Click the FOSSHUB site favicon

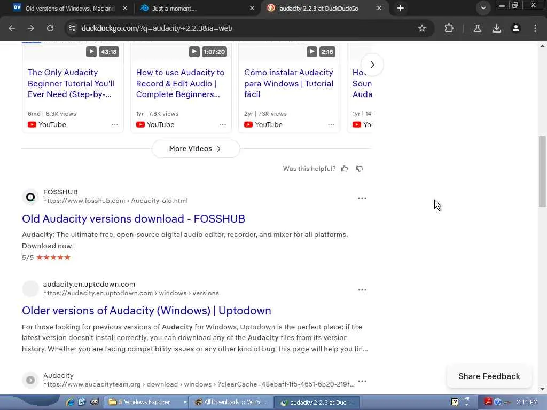[30, 197]
